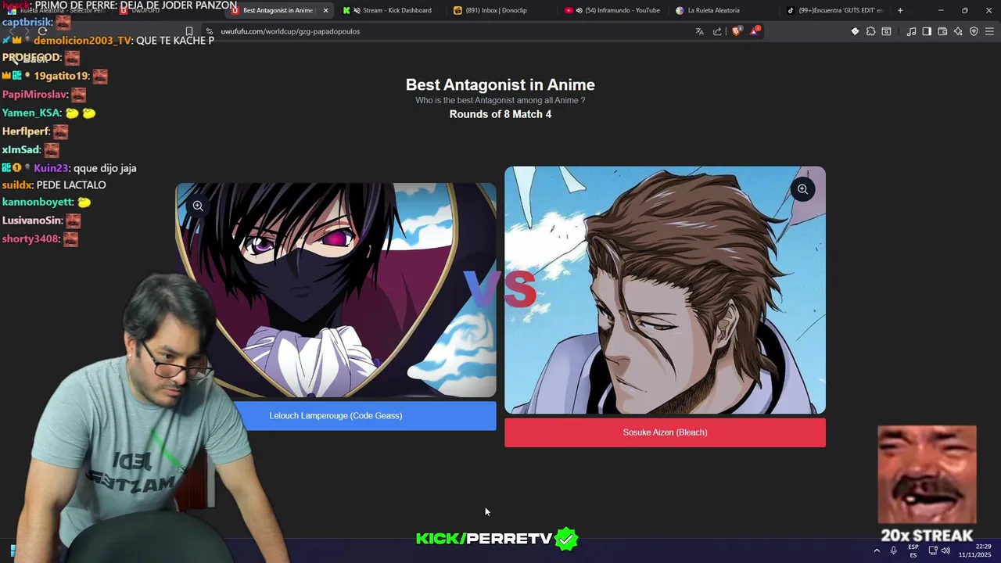Open Brave Rewards triangle icon
This screenshot has width=1001, height=563.
coord(755,31)
